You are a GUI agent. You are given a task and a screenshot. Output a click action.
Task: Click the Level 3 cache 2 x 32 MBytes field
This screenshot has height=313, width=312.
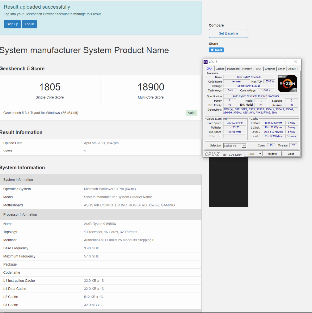[273, 136]
